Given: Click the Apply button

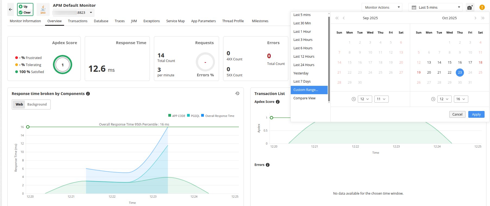Looking at the screenshot, I should coord(476,115).
